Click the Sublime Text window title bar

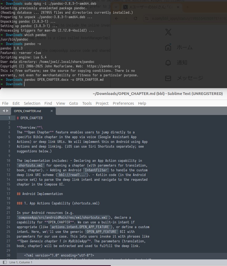114,94
